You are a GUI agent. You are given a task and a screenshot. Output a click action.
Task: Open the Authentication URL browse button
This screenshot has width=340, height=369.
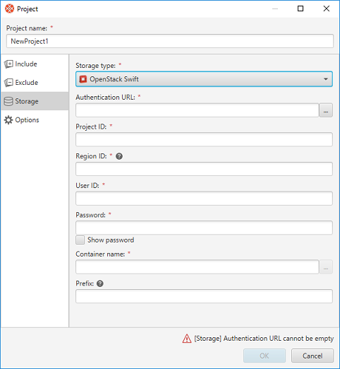pos(326,110)
